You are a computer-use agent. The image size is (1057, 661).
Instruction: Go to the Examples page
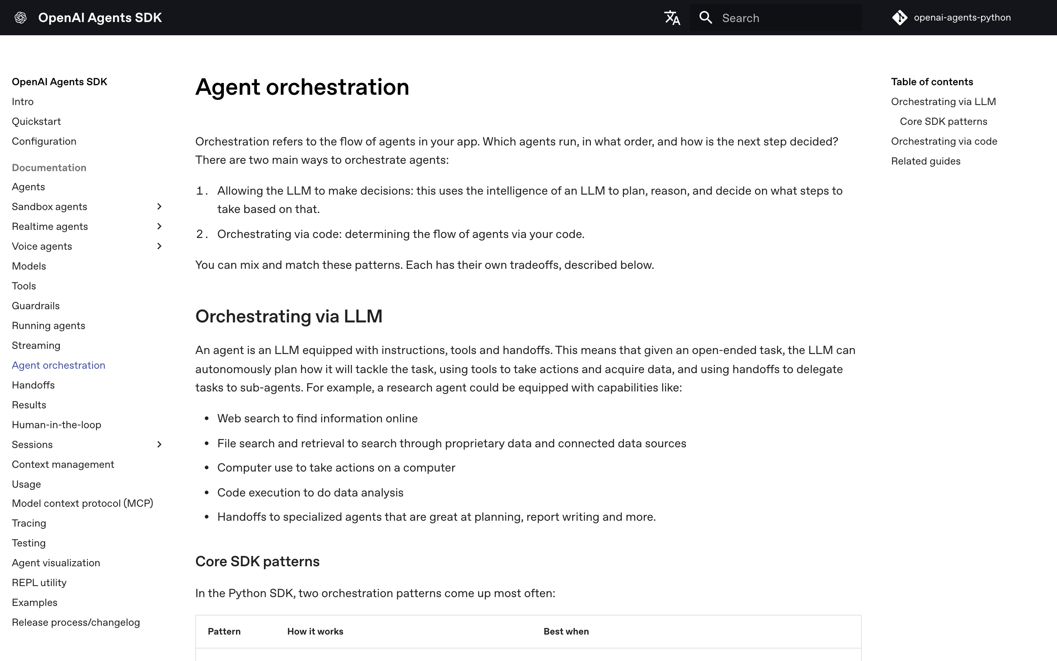(34, 602)
